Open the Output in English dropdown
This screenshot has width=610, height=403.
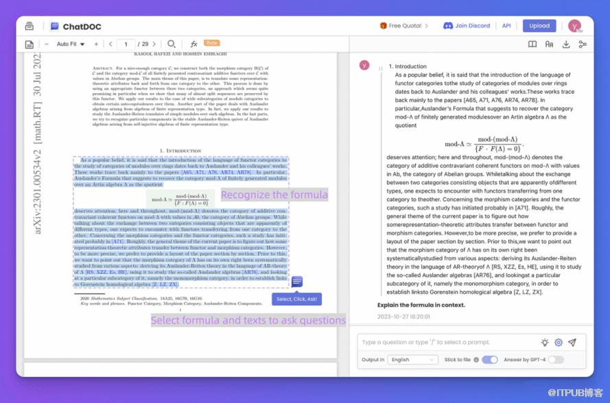412,360
